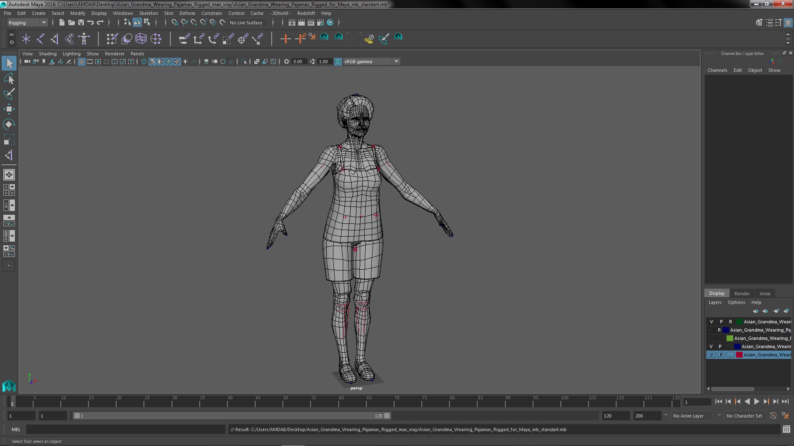Open the Shading panel menu
The width and height of the screenshot is (794, 446).
pos(48,54)
